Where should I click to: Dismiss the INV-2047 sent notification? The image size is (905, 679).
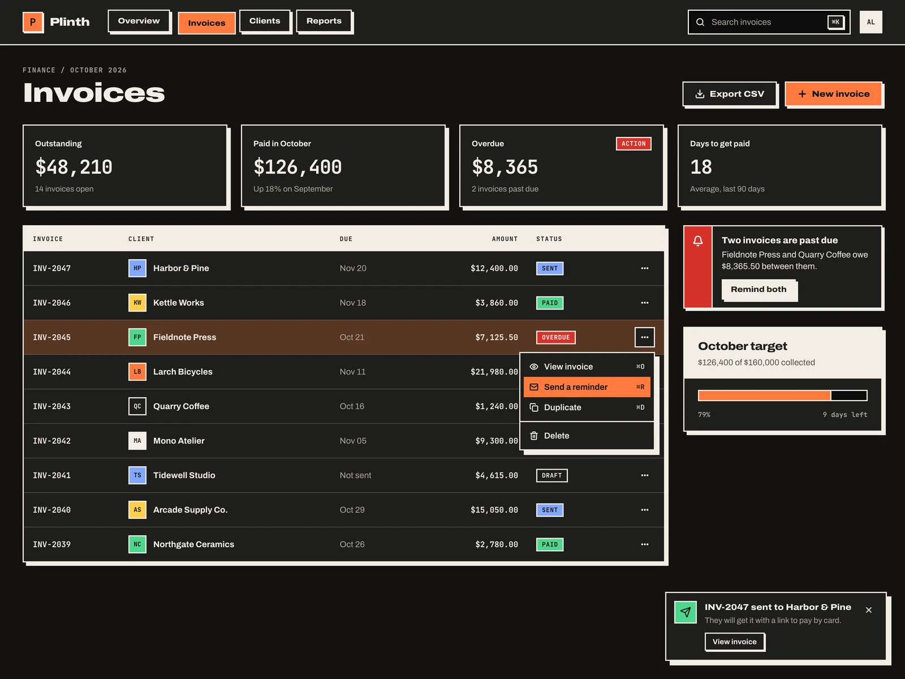coord(869,610)
